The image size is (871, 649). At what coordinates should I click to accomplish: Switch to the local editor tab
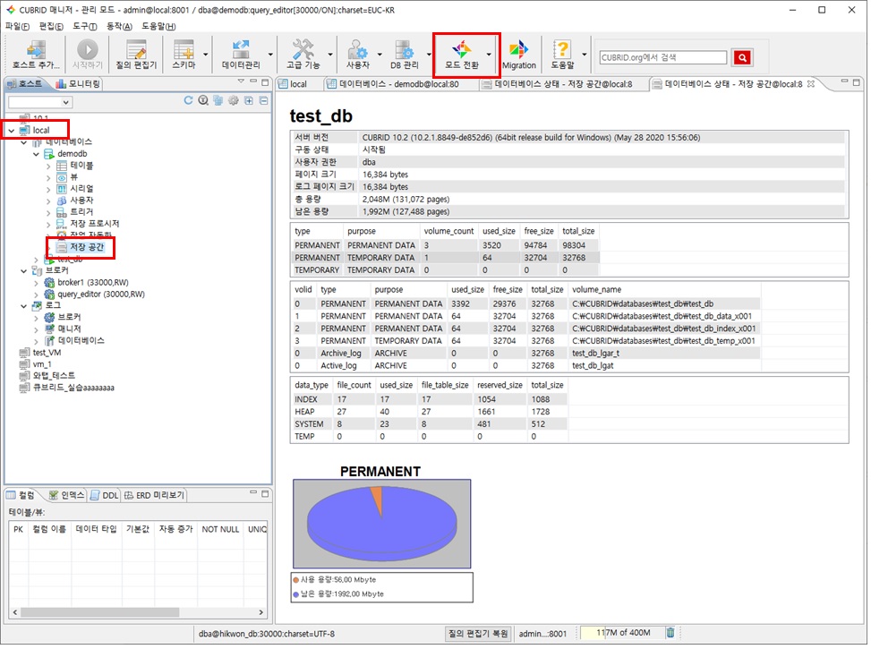[x=293, y=84]
